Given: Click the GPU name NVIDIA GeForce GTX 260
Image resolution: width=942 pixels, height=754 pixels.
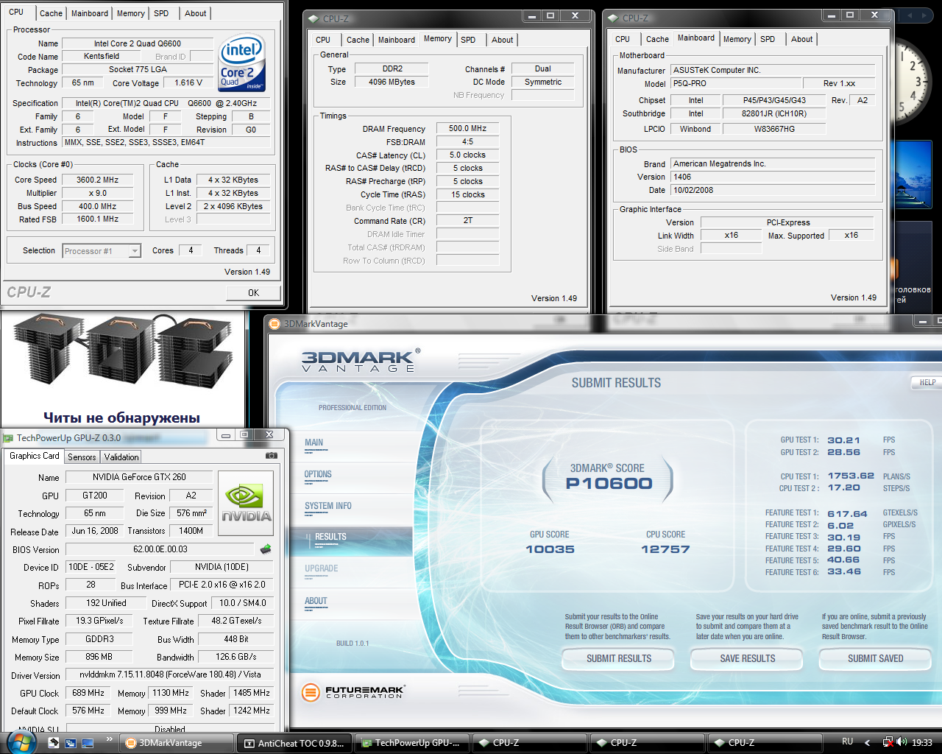Looking at the screenshot, I should [x=139, y=477].
